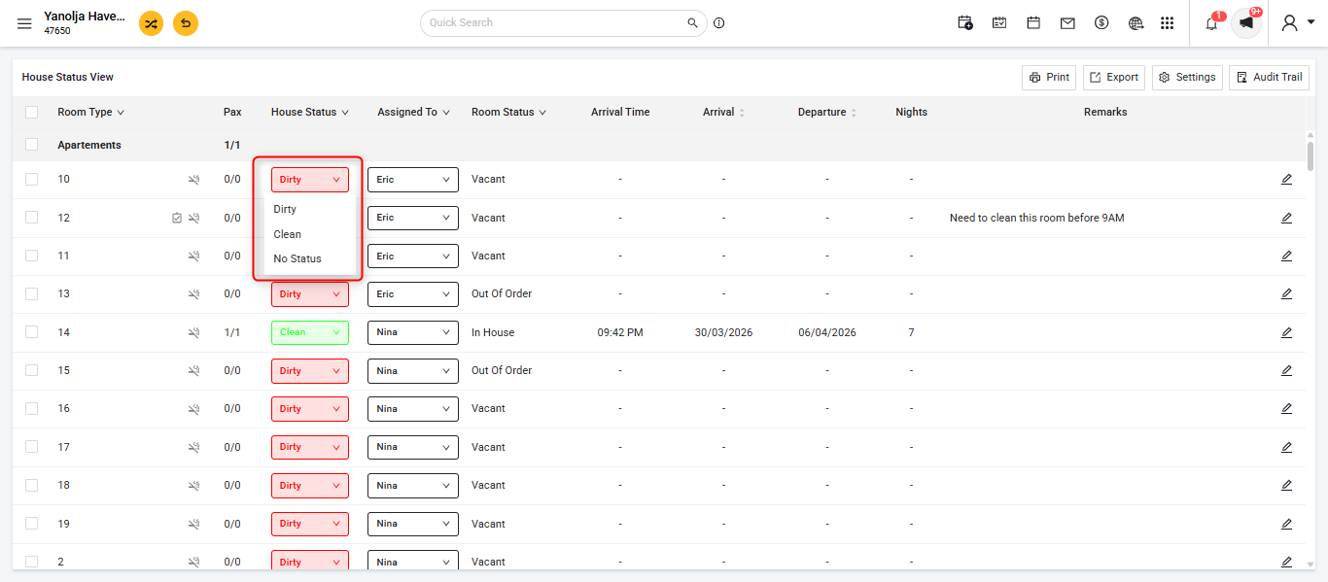Click the no-smoking icon in room 14 row
1328x582 pixels.
pos(194,332)
